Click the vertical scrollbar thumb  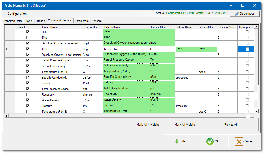click(256, 57)
